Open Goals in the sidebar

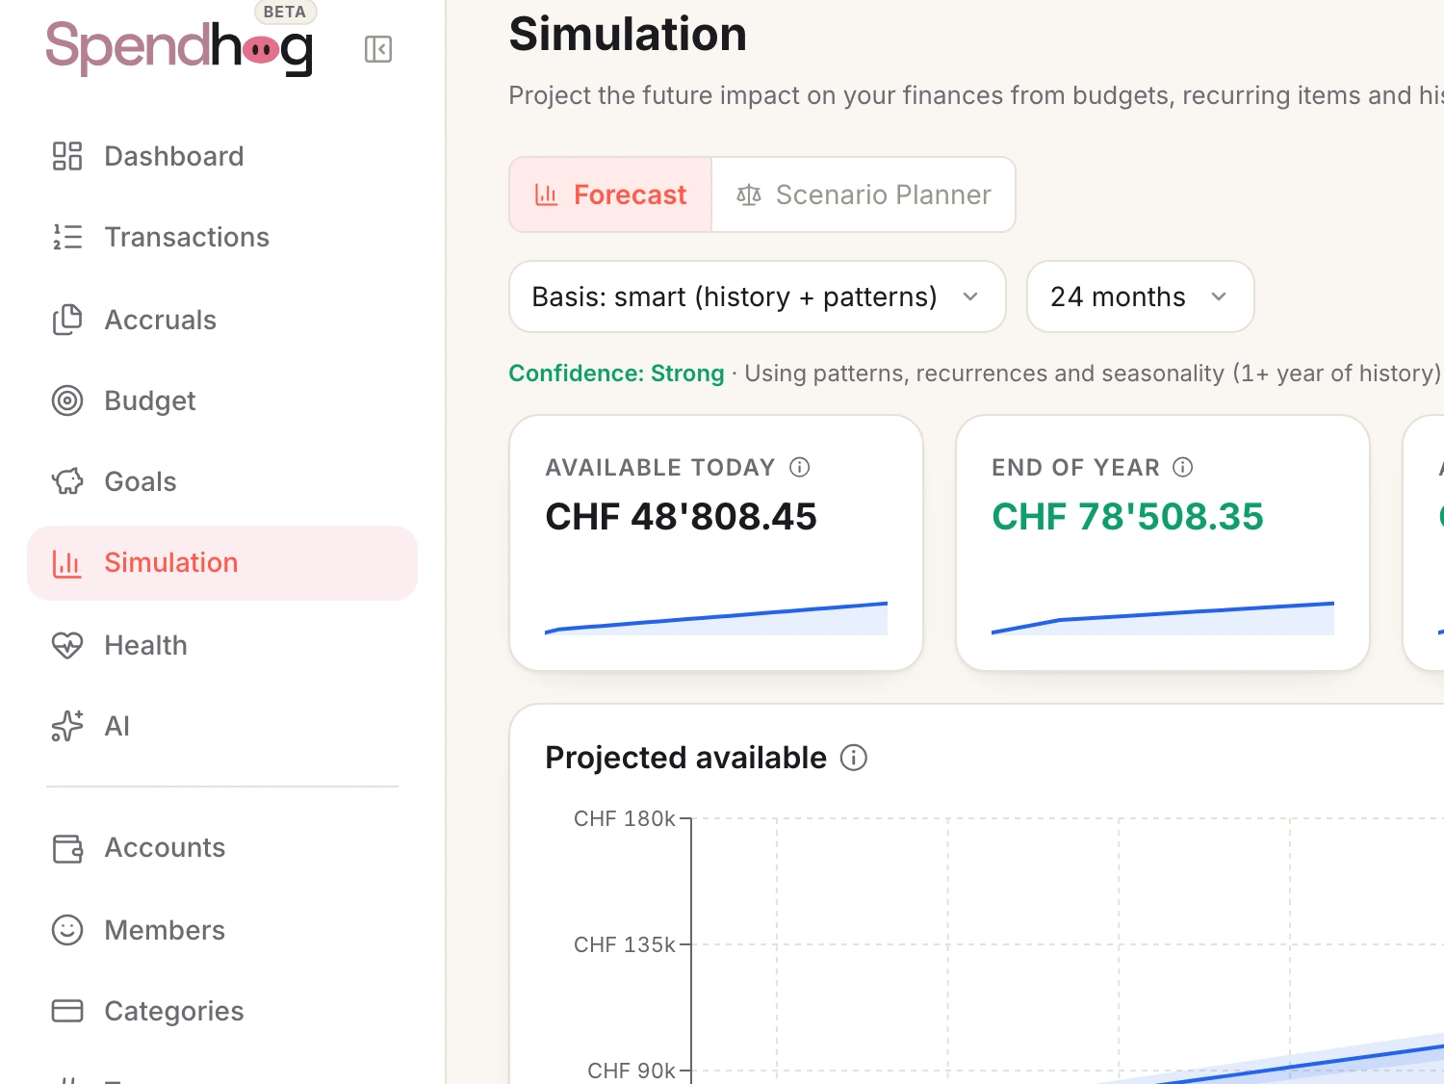pos(222,481)
